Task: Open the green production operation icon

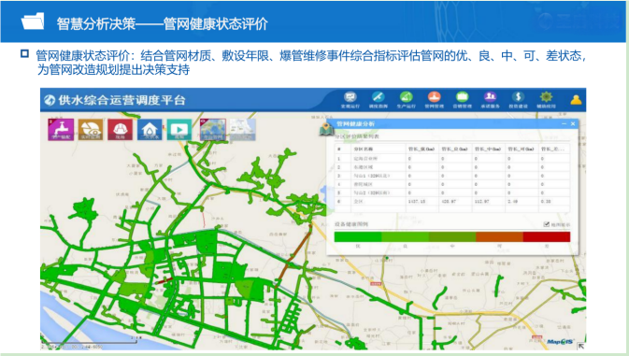Action: [x=406, y=100]
